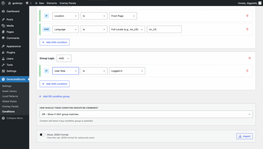Open the Overlay Panels admin bar menu
Image resolution: width=263 pixels, height=149 pixels.
point(68,3)
